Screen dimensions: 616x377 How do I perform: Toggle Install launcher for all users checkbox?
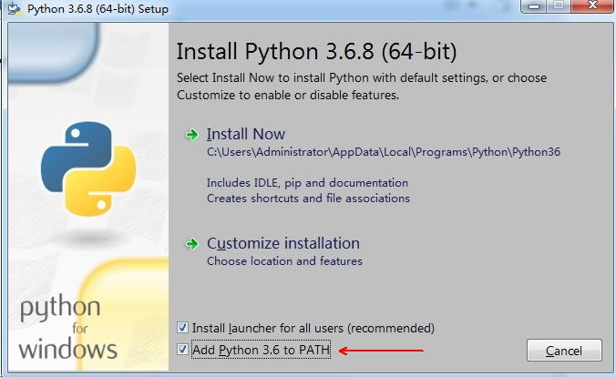(182, 328)
